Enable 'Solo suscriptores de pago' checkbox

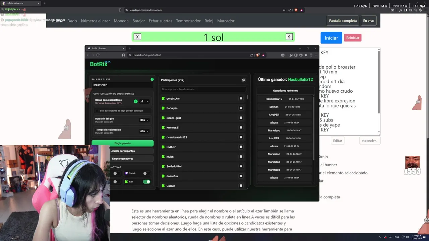[x=97, y=111]
